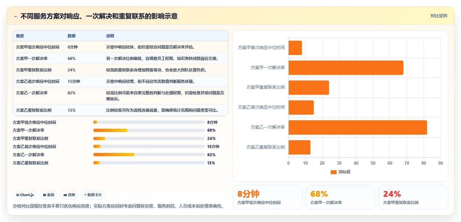Open the 24% data card
Viewport: 461px width, 222px height.
(x=413, y=197)
